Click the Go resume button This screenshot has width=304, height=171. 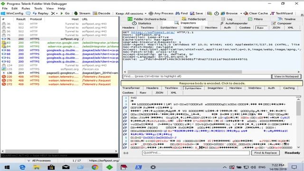(x=65, y=13)
